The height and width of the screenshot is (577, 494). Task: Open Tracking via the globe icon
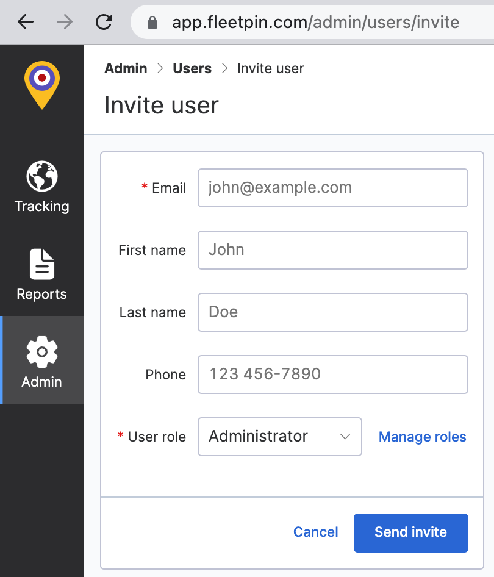point(41,177)
